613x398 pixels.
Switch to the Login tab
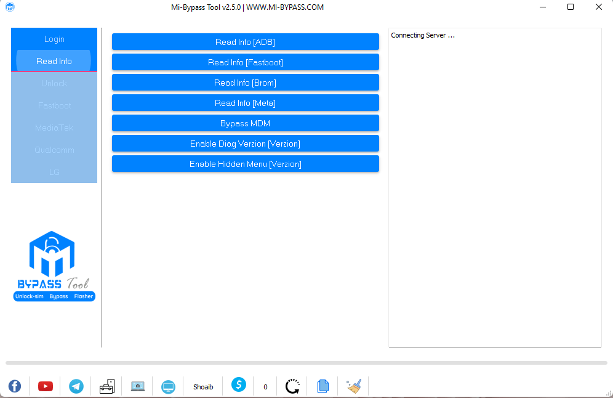tap(54, 39)
